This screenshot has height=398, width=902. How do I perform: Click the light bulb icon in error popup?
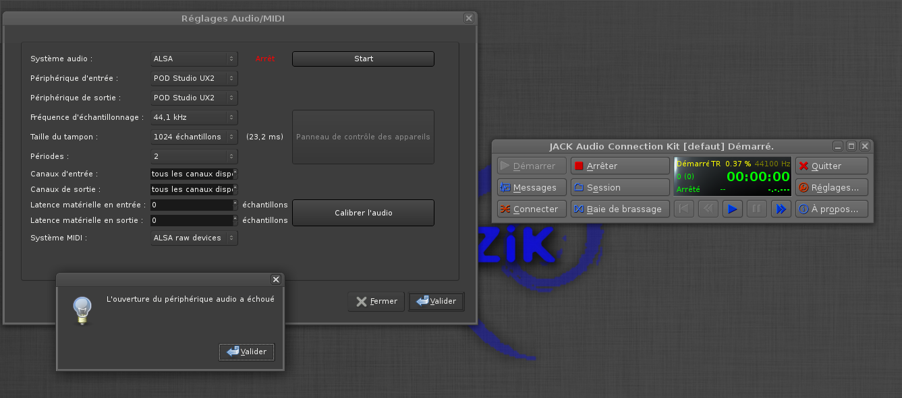(82, 310)
